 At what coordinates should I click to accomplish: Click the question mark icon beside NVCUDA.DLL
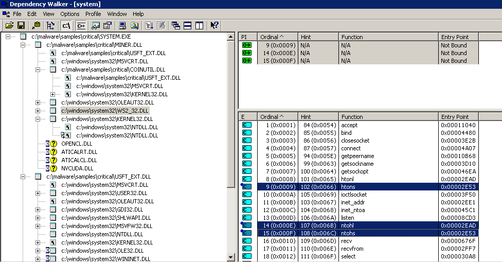[53, 168]
